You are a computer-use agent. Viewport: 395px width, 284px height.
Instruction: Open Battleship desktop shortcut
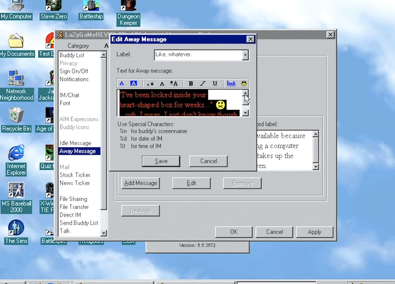point(91,10)
